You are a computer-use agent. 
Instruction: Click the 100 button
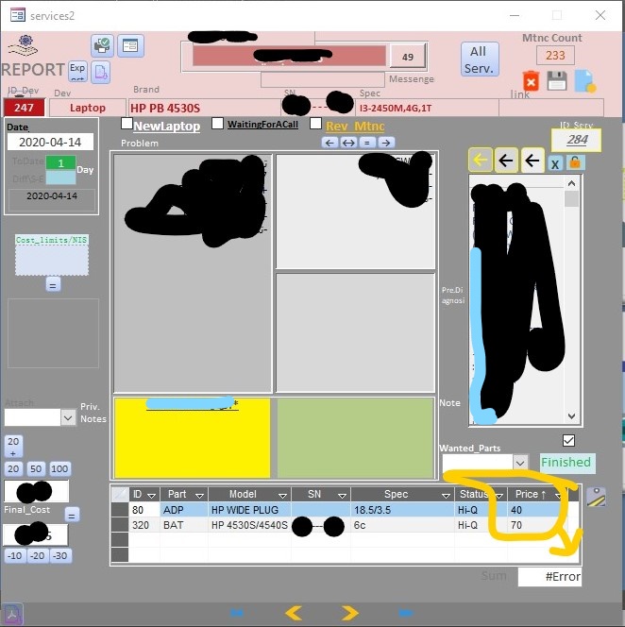59,468
